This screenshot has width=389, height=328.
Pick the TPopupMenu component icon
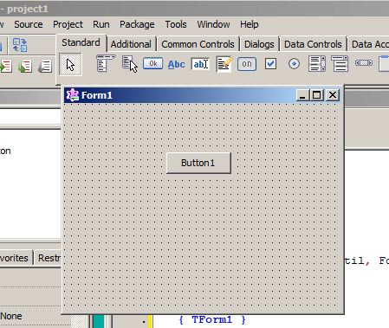pos(130,64)
